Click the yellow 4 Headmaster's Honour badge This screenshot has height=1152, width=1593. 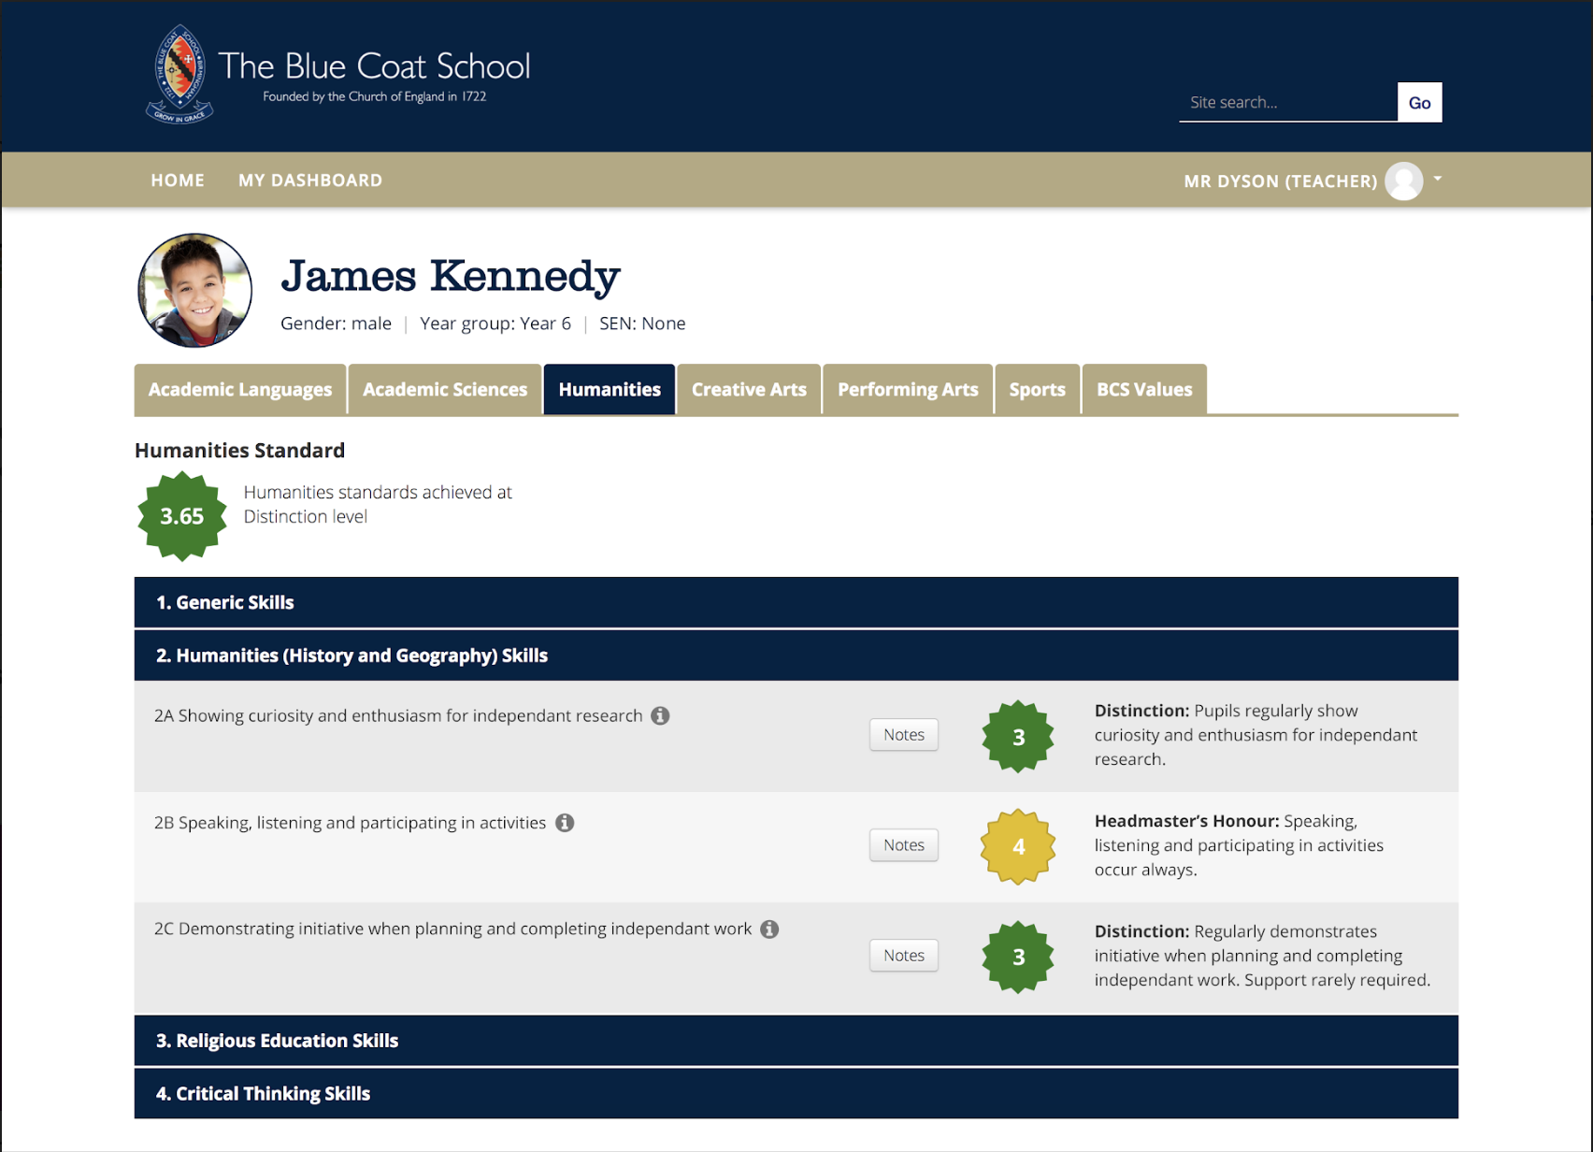click(1017, 846)
